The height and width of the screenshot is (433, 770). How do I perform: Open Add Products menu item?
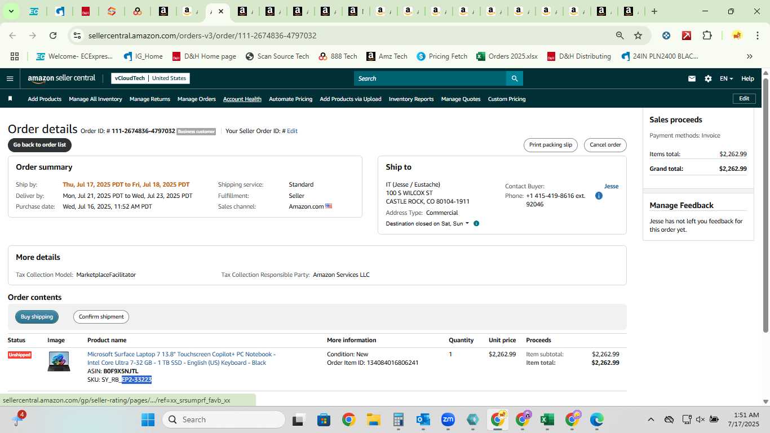click(x=45, y=99)
